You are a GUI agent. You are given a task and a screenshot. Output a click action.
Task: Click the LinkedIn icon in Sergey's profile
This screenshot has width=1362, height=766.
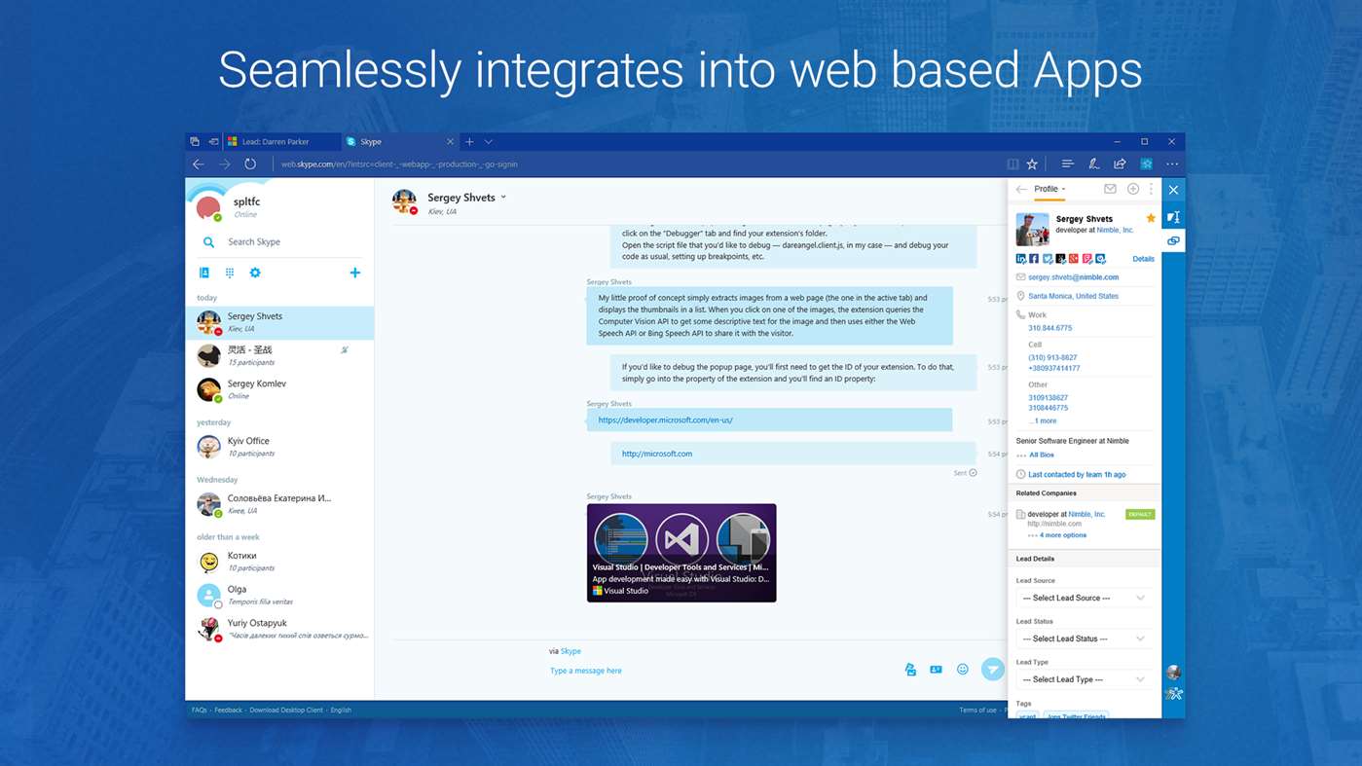1021,259
